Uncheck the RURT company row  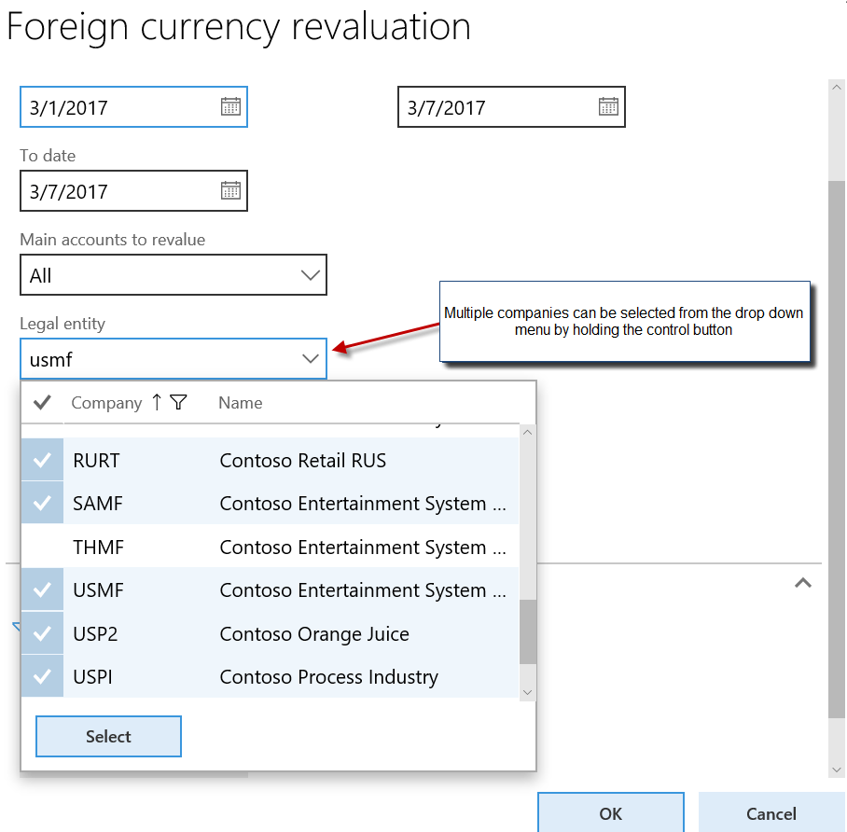click(x=42, y=460)
